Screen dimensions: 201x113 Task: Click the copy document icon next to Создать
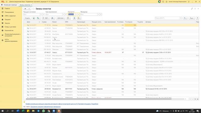click(34, 18)
